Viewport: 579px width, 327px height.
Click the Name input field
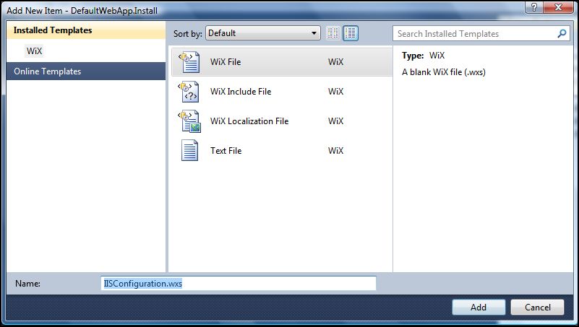click(239, 284)
